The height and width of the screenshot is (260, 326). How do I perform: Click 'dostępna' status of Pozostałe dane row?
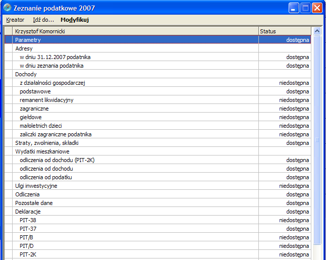click(x=298, y=203)
